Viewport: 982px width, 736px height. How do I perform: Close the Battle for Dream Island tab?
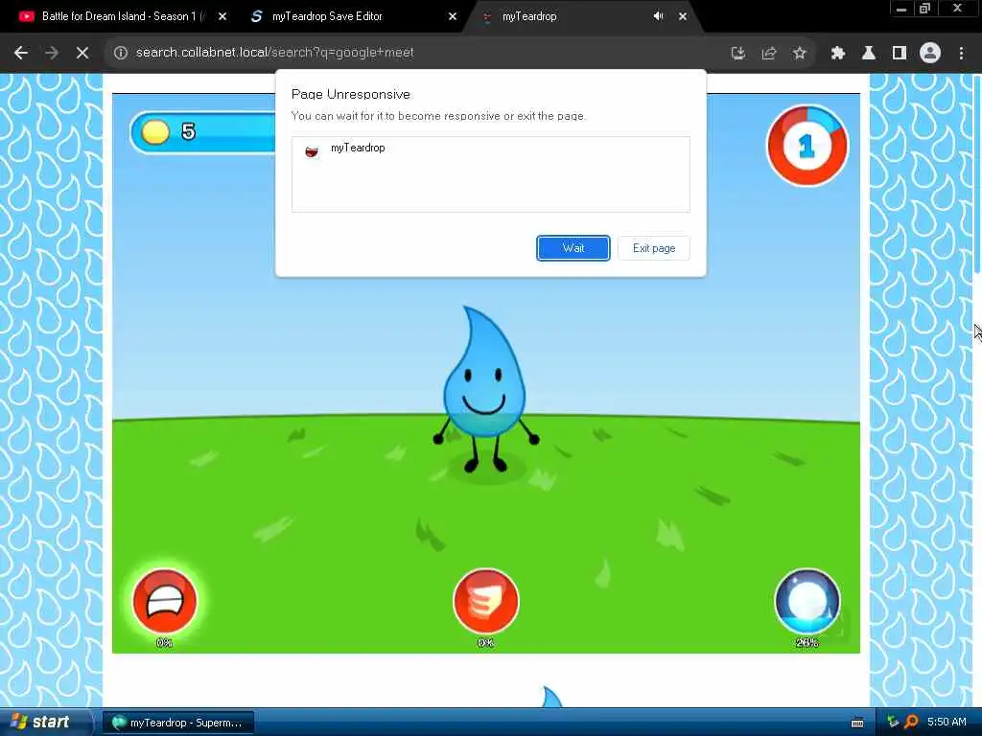(222, 17)
